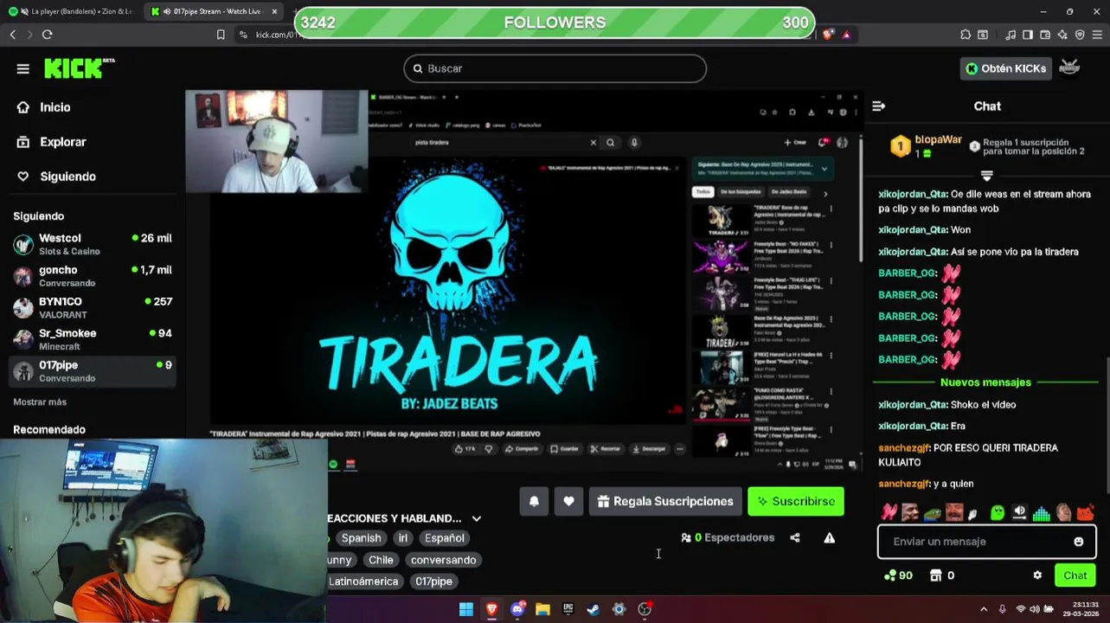Open chat settings gear
The height and width of the screenshot is (623, 1110).
1037,575
